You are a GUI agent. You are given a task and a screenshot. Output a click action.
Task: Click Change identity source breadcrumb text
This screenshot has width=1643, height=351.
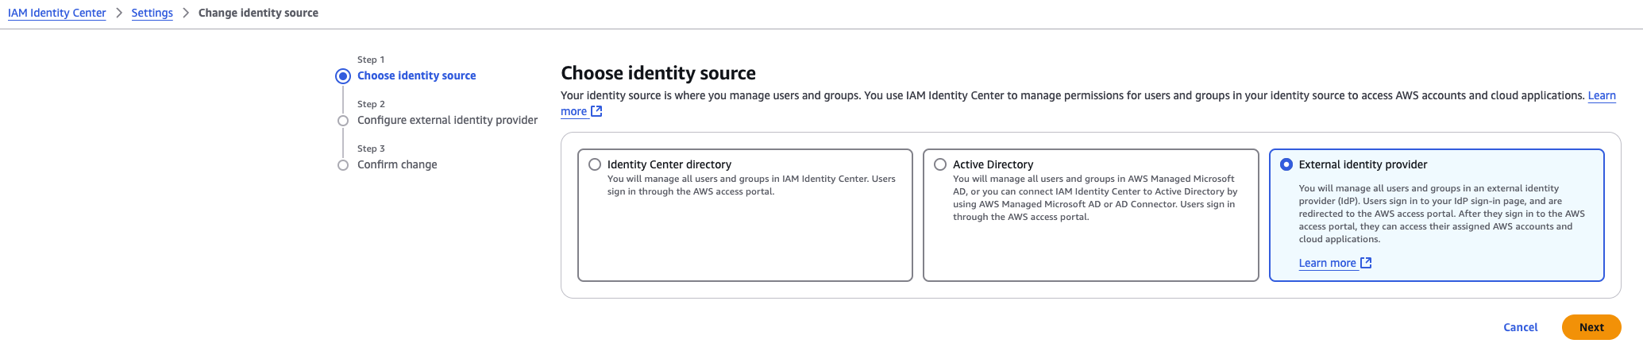click(x=258, y=13)
